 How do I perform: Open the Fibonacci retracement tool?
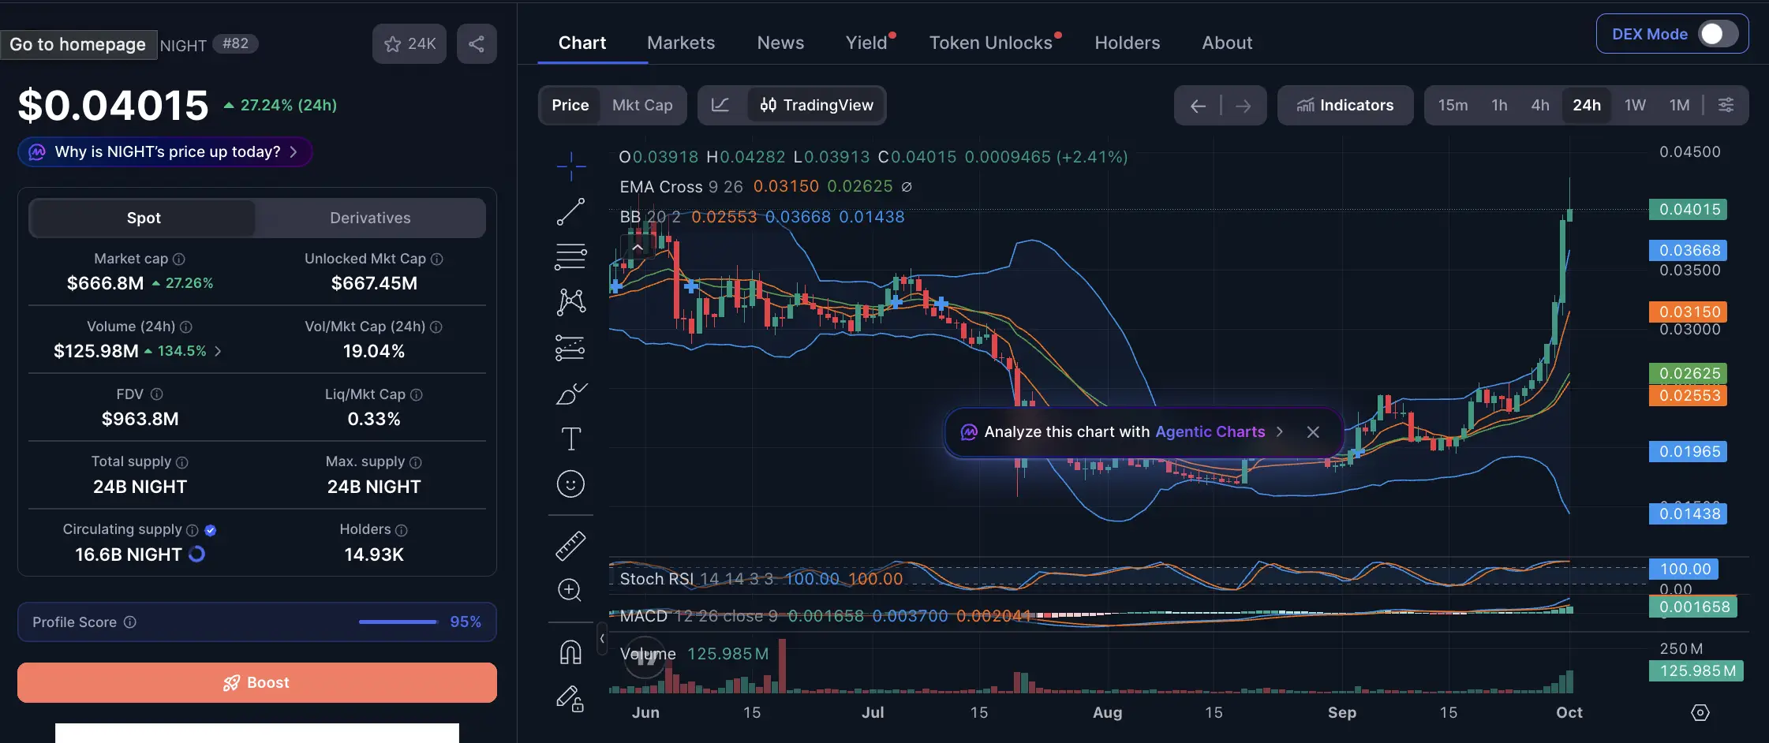point(570,256)
